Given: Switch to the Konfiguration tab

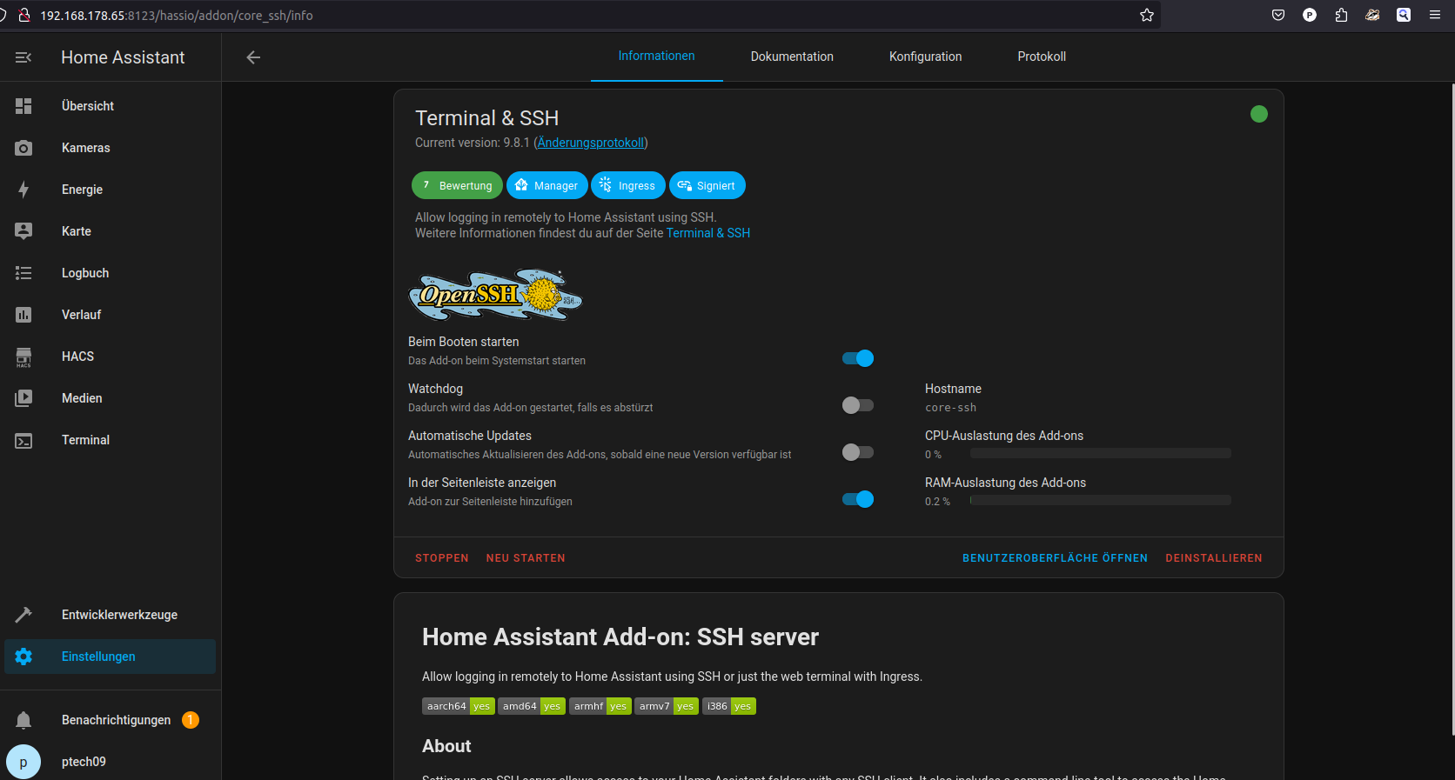Looking at the screenshot, I should point(925,57).
